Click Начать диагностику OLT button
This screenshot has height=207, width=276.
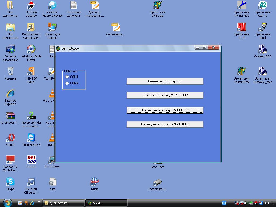(165, 81)
